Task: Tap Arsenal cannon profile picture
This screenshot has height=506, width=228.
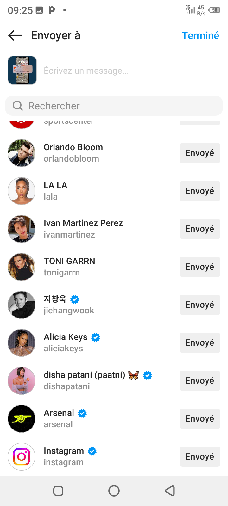Action: point(22,418)
